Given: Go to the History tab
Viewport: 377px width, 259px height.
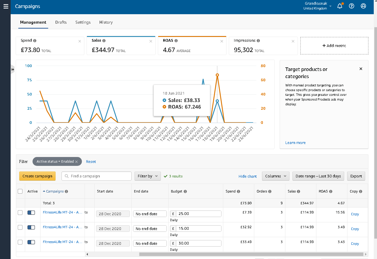Looking at the screenshot, I should pyautogui.click(x=106, y=22).
